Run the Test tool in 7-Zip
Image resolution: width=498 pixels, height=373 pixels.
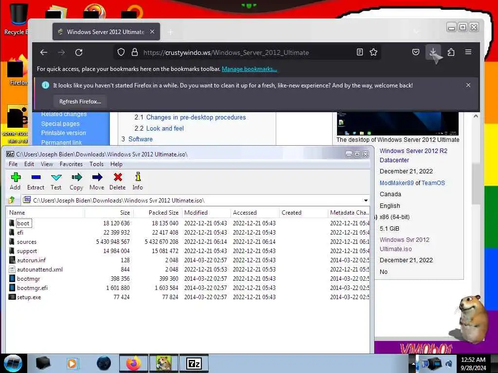pos(56,181)
